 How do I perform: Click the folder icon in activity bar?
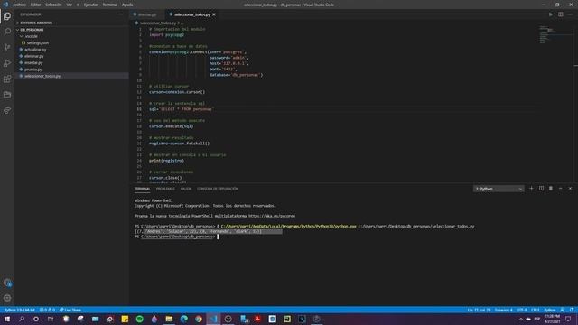[x=7, y=95]
